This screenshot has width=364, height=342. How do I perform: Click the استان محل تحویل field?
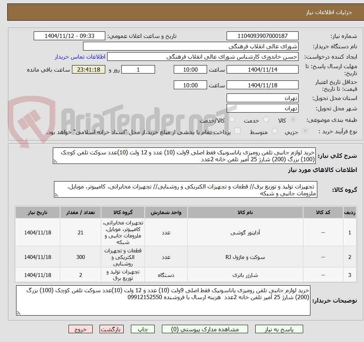click(262, 98)
